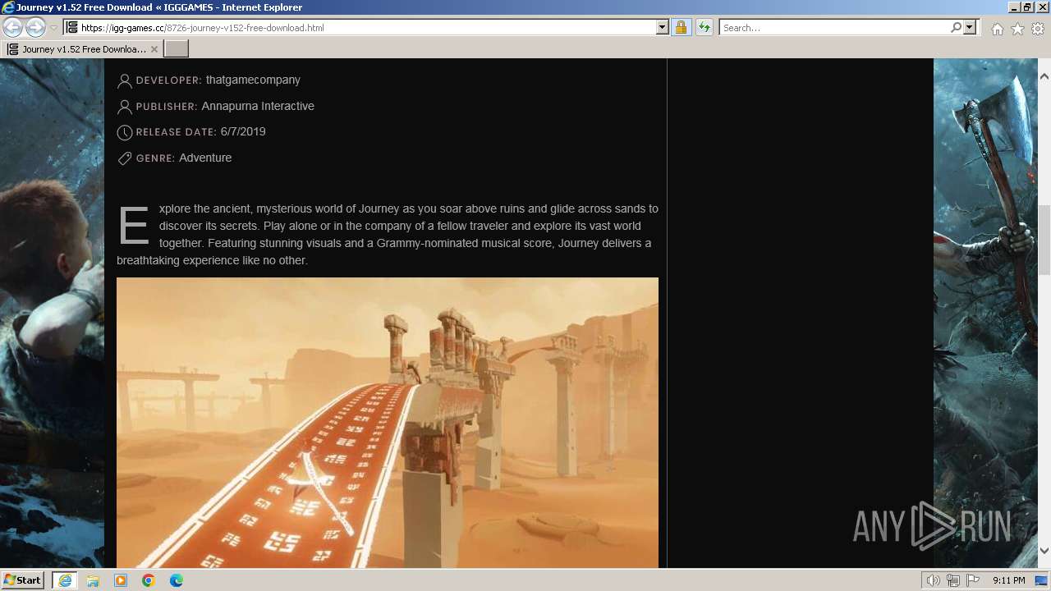
Task: Launch Microsoft Edge from taskbar
Action: (177, 580)
